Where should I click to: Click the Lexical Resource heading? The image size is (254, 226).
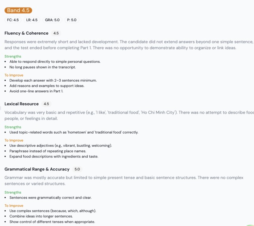click(22, 104)
